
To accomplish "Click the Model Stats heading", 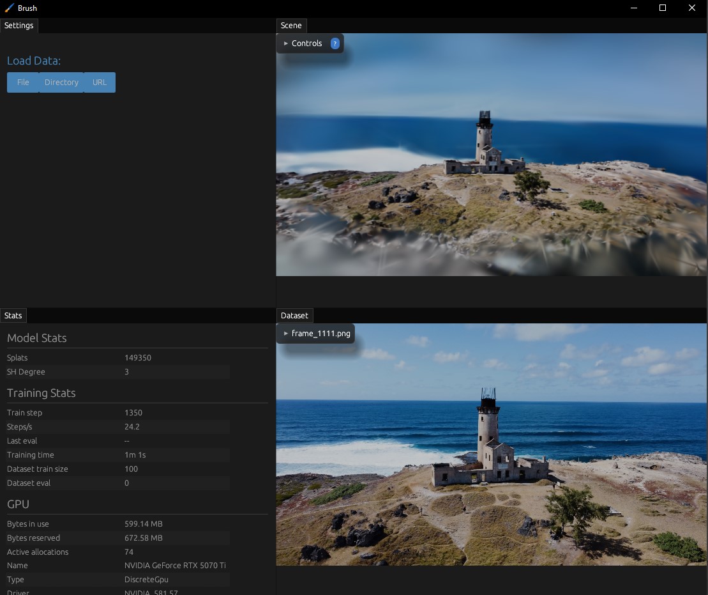I will pyautogui.click(x=37, y=338).
